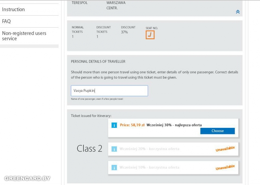Select the Wcześniej 30% najlepsza oferta text

pos(174,125)
